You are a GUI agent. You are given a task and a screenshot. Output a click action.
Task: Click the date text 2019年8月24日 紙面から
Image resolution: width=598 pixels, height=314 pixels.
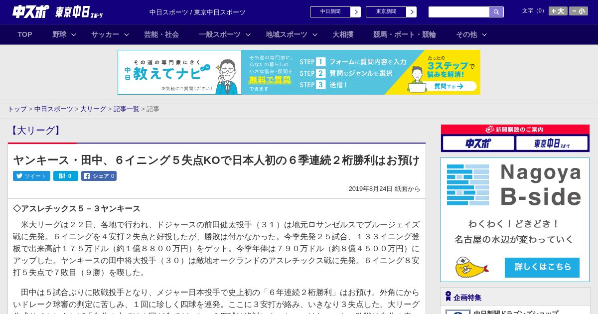coord(384,189)
